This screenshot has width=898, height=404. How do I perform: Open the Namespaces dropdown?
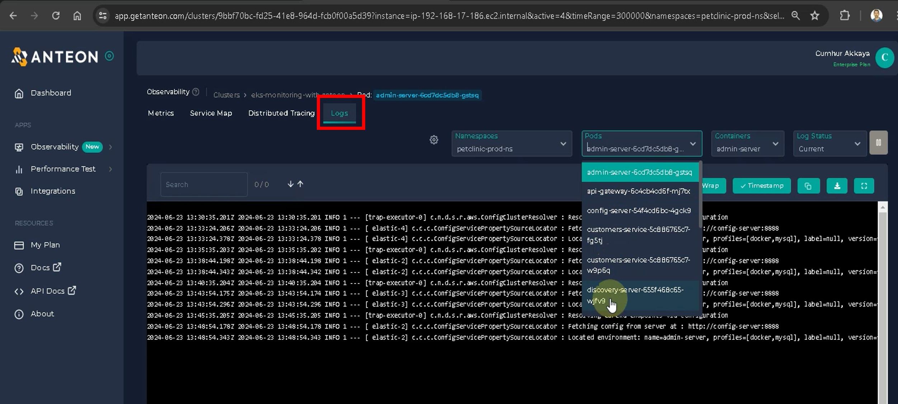click(511, 144)
